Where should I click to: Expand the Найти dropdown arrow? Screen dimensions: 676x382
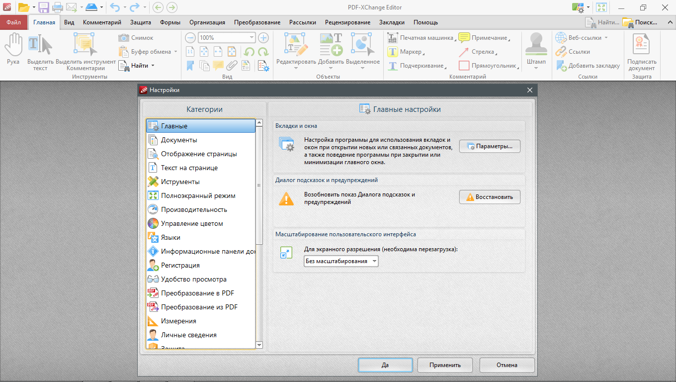tap(153, 66)
